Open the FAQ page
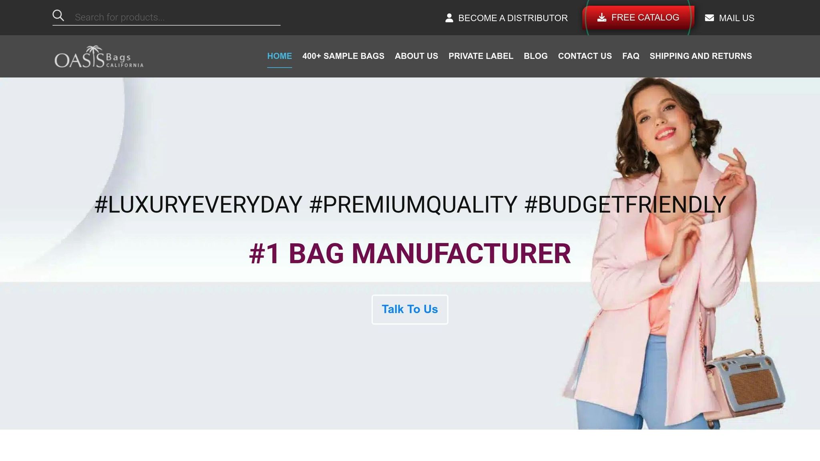This screenshot has width=820, height=461. point(631,56)
